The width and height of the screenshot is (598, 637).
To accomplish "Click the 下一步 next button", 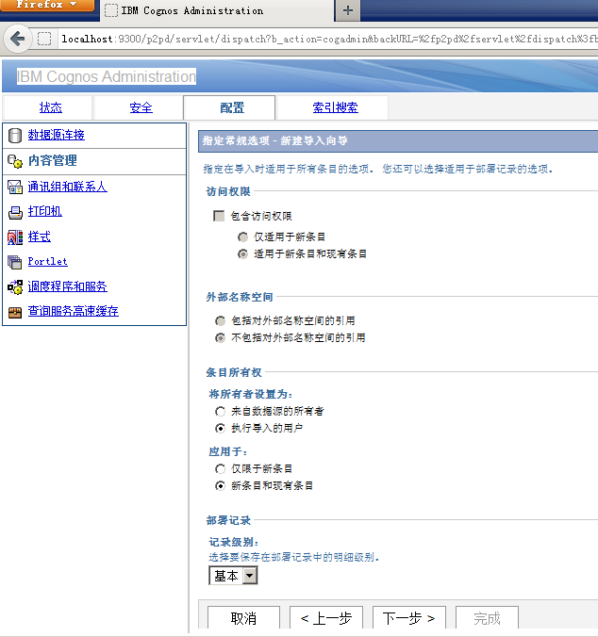I will pos(409,618).
